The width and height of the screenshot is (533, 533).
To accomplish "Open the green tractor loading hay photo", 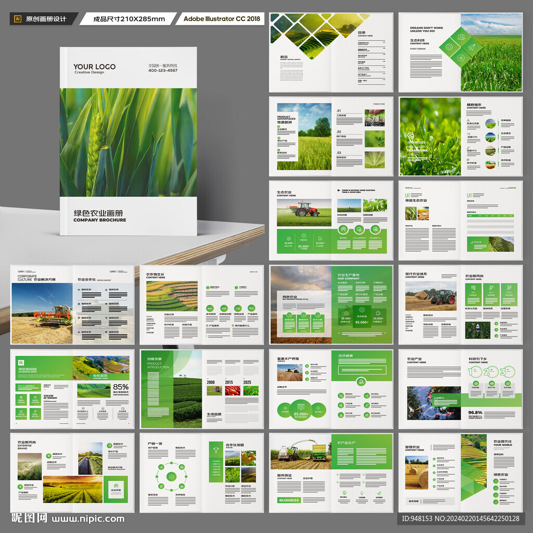I will 430,296.
